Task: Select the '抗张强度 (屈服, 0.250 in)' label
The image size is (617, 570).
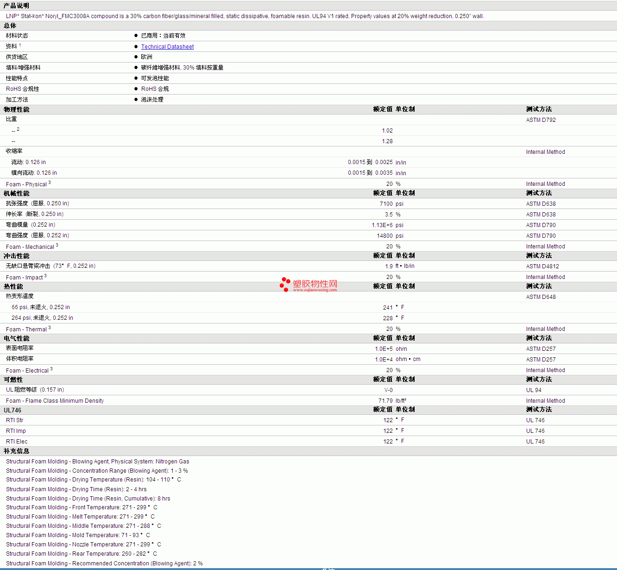Action: [38, 203]
